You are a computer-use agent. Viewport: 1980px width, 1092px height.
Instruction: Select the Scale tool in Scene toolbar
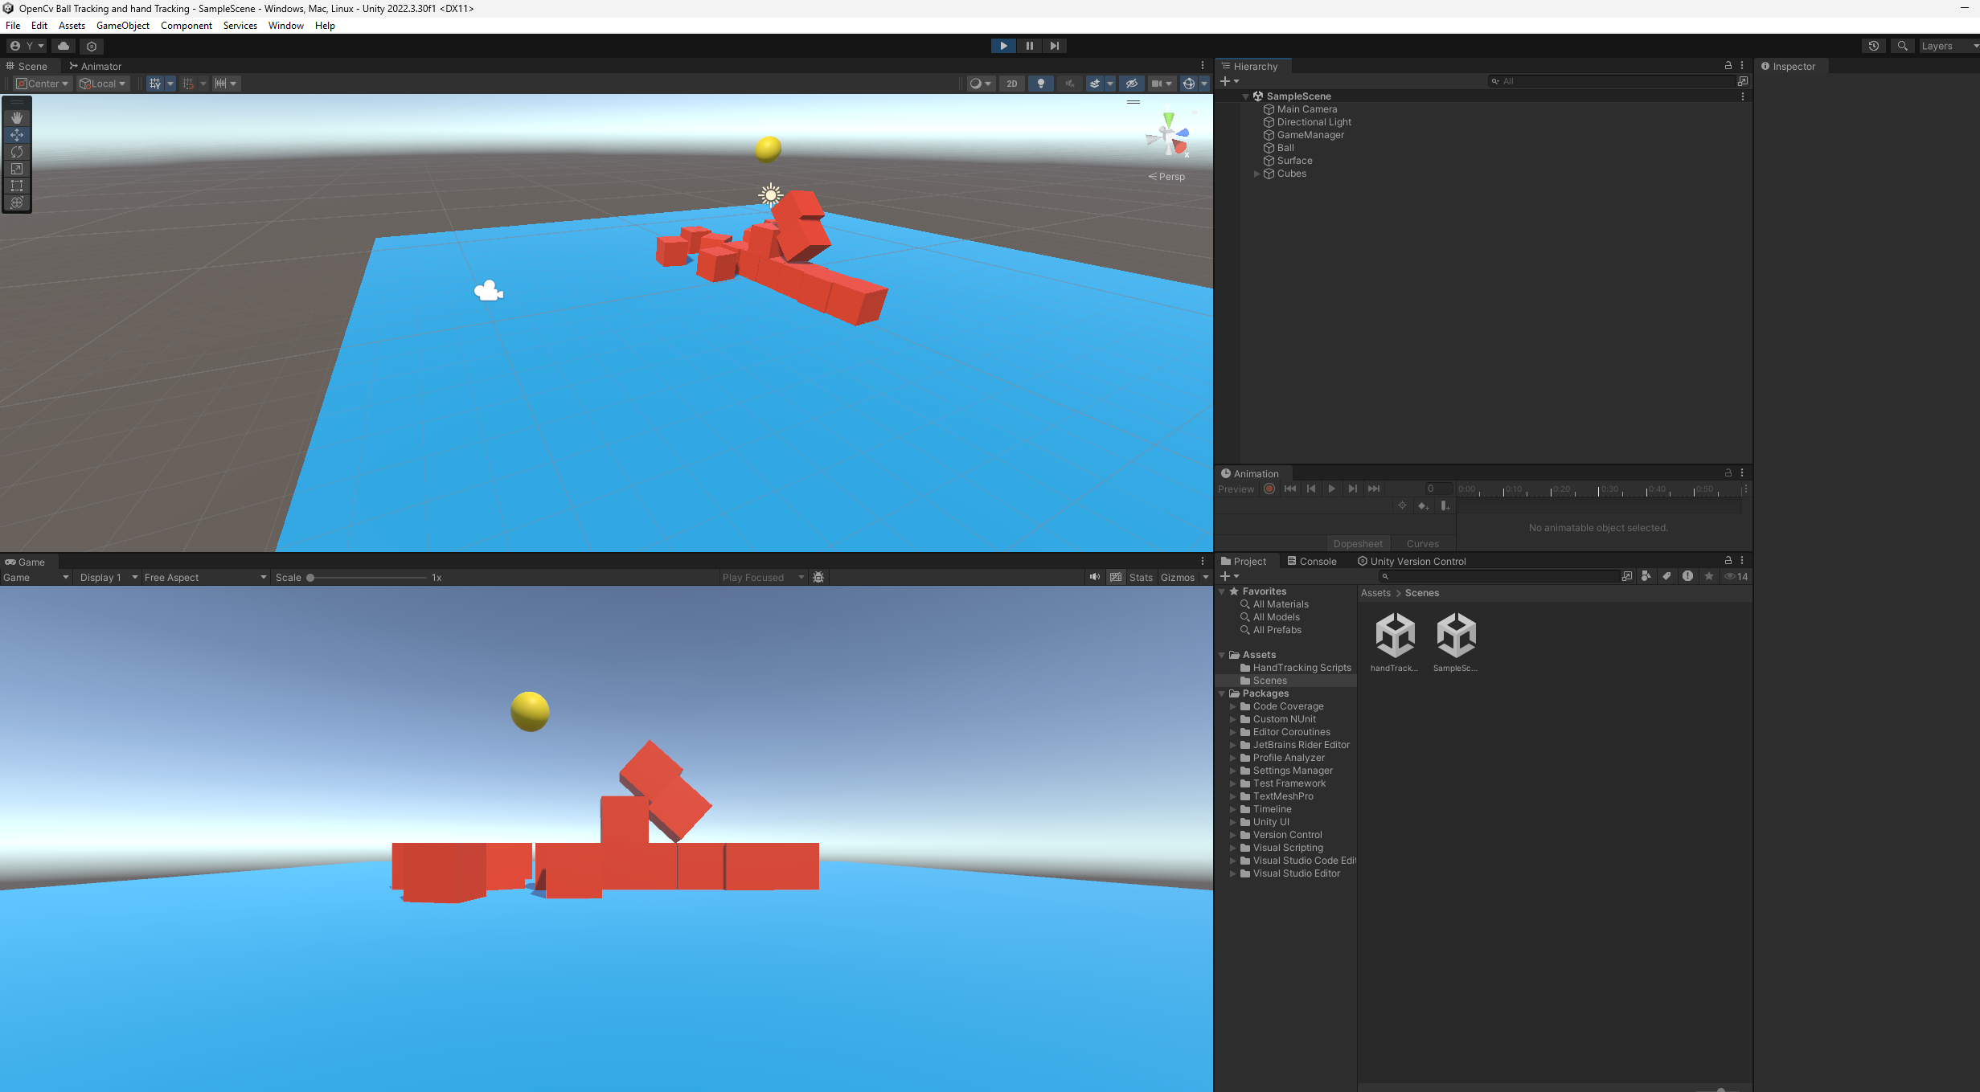pyautogui.click(x=17, y=169)
